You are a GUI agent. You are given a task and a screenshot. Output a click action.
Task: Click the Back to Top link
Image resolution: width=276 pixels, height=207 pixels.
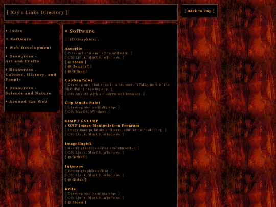[199, 11]
